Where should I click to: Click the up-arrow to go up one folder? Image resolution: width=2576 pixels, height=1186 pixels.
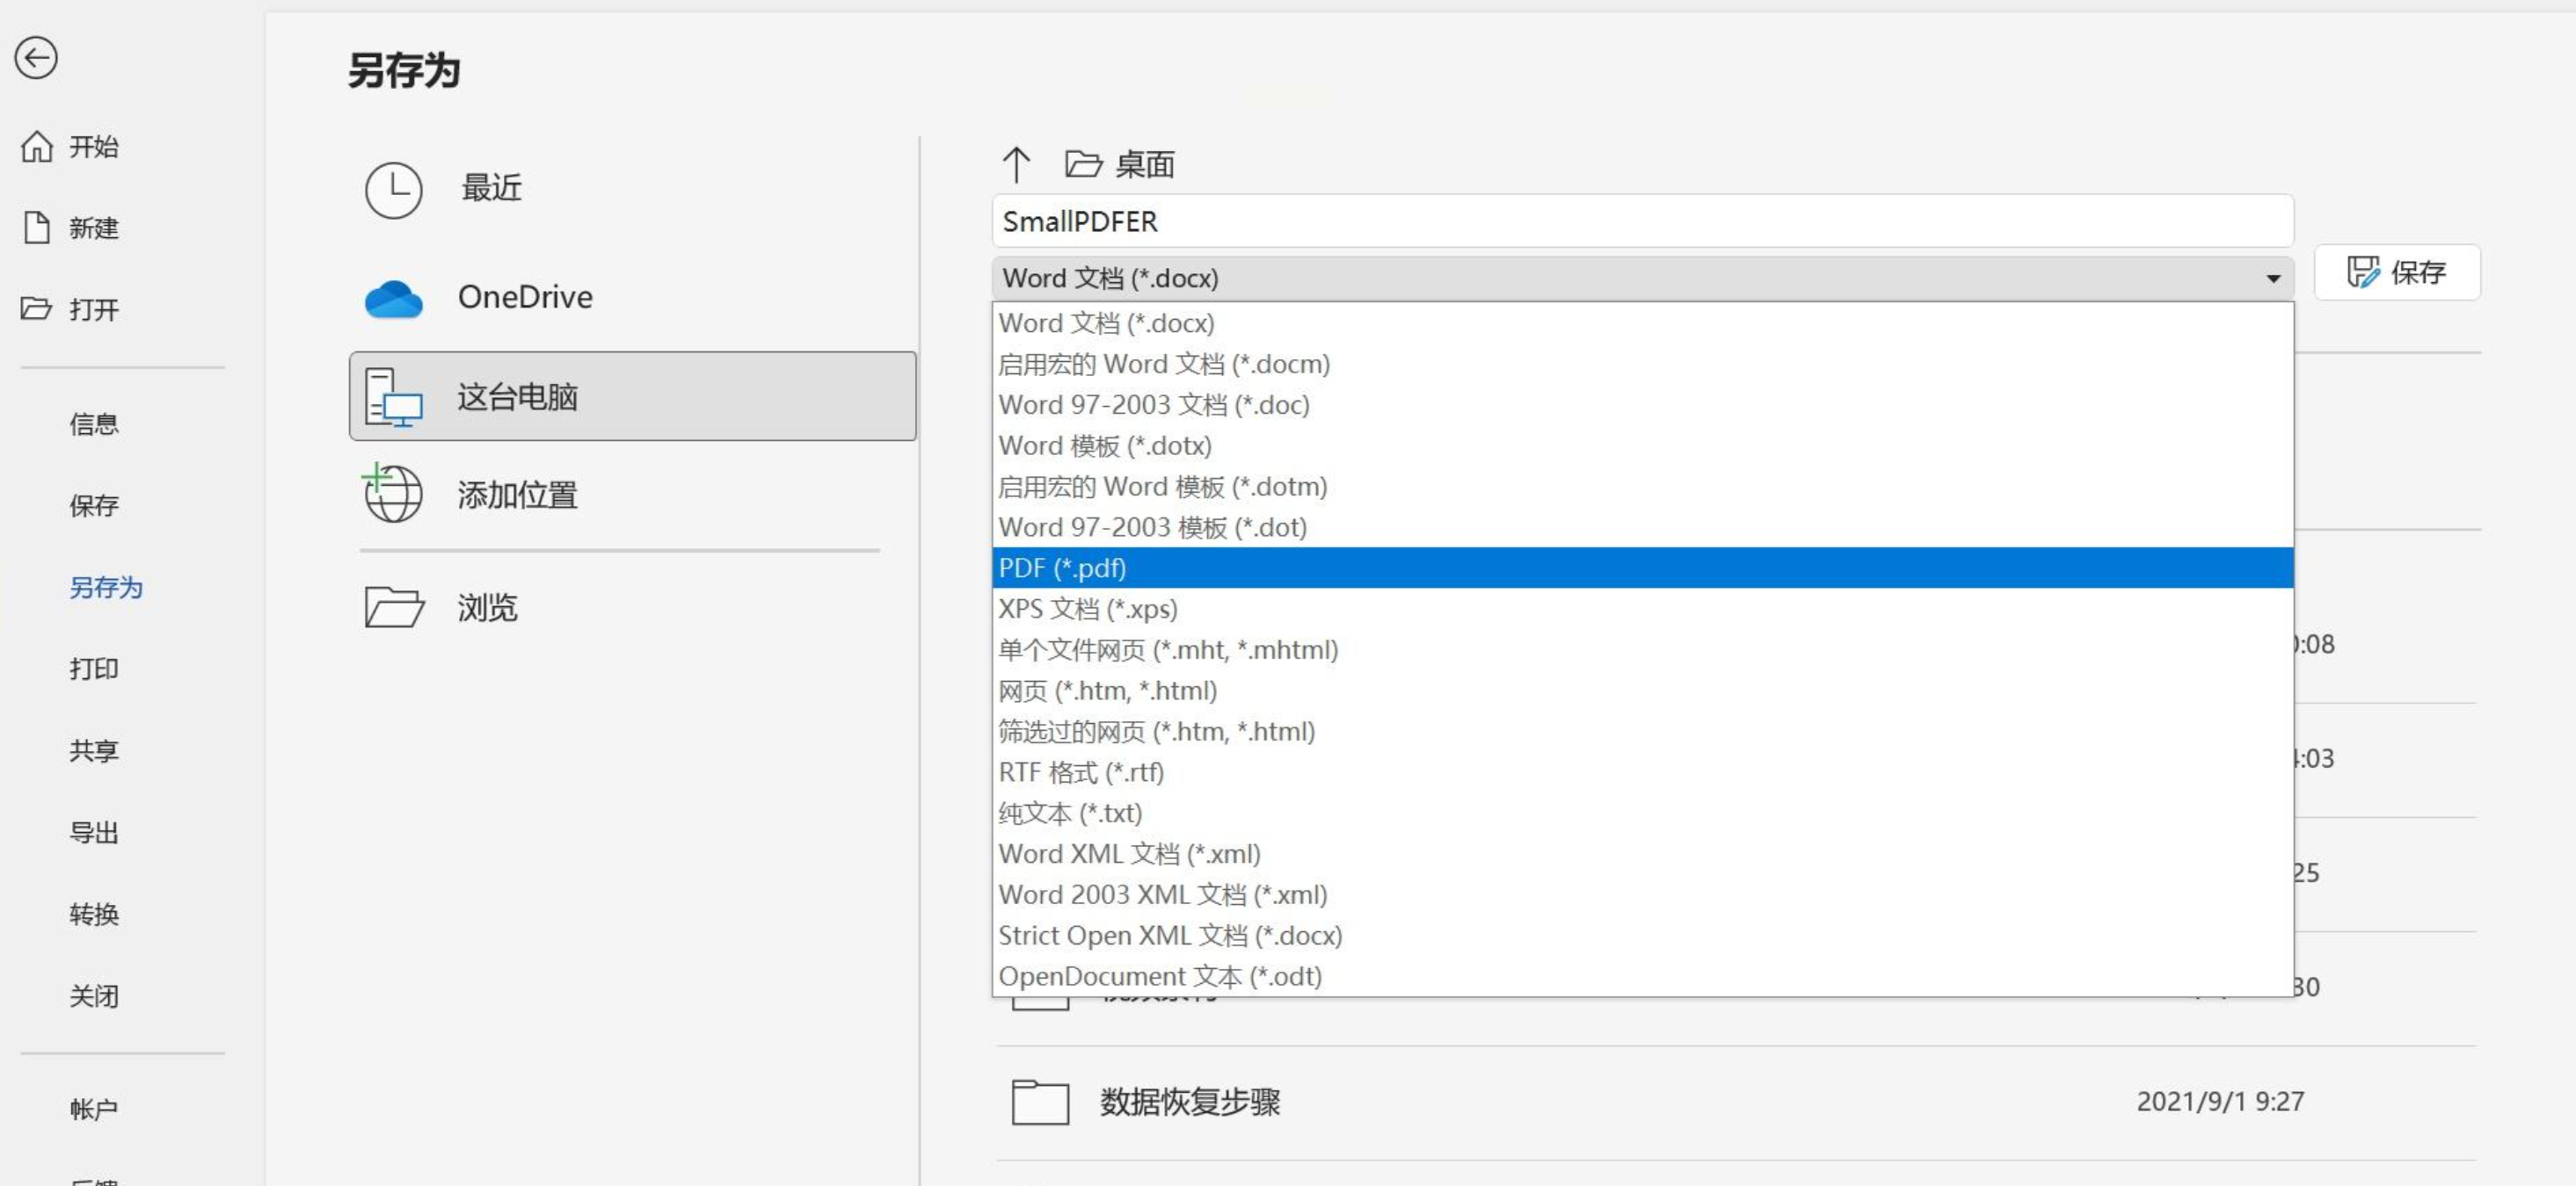tap(1016, 165)
